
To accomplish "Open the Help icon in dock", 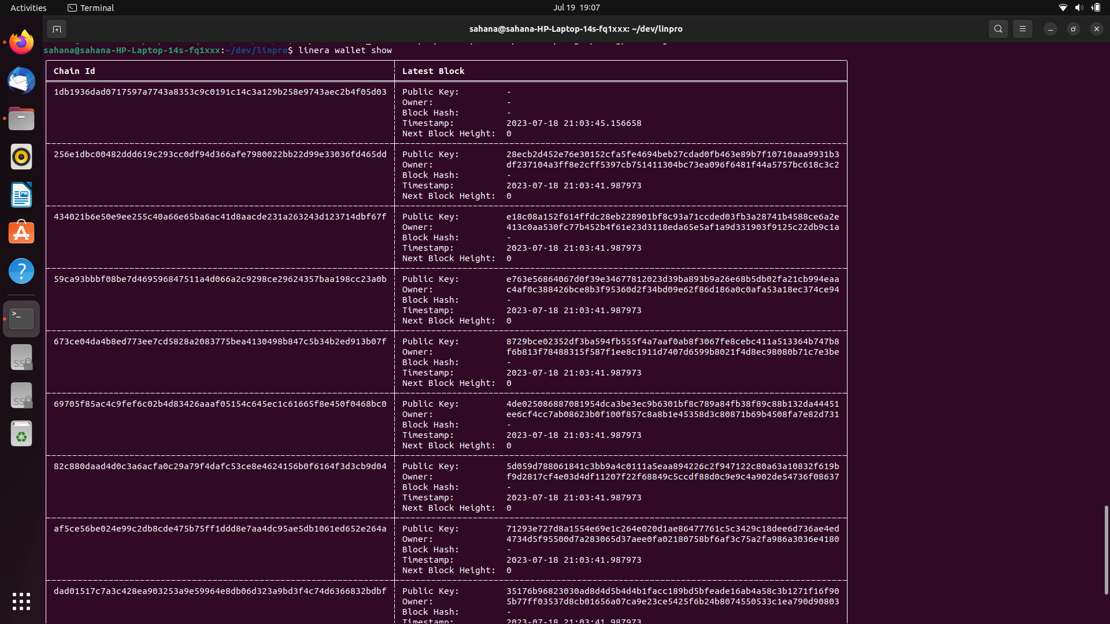I will (x=21, y=271).
